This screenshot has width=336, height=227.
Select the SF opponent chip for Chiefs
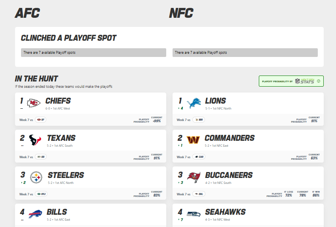pos(41,120)
